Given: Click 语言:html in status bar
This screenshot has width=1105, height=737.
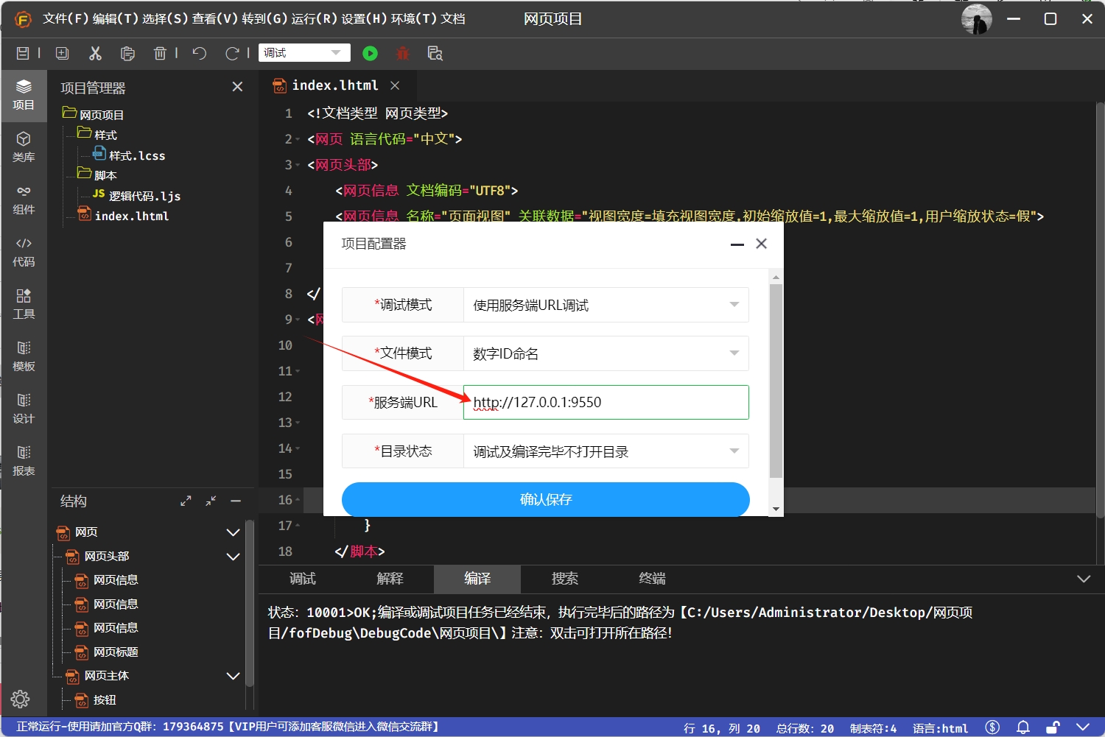Looking at the screenshot, I should pyautogui.click(x=940, y=727).
